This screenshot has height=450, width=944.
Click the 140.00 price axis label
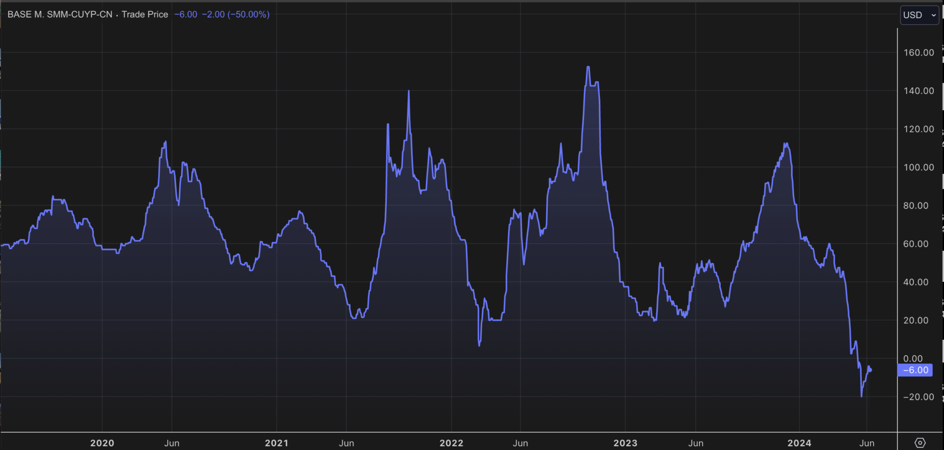click(x=918, y=90)
